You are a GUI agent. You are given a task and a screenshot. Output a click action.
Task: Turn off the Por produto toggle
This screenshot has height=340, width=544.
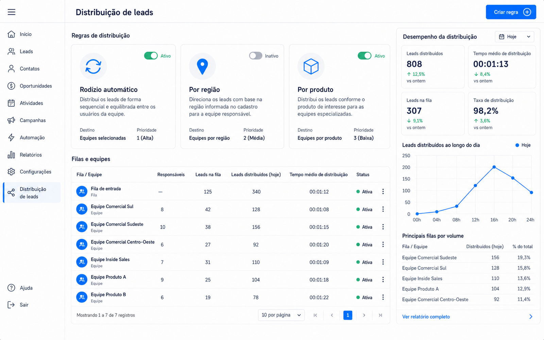364,56
